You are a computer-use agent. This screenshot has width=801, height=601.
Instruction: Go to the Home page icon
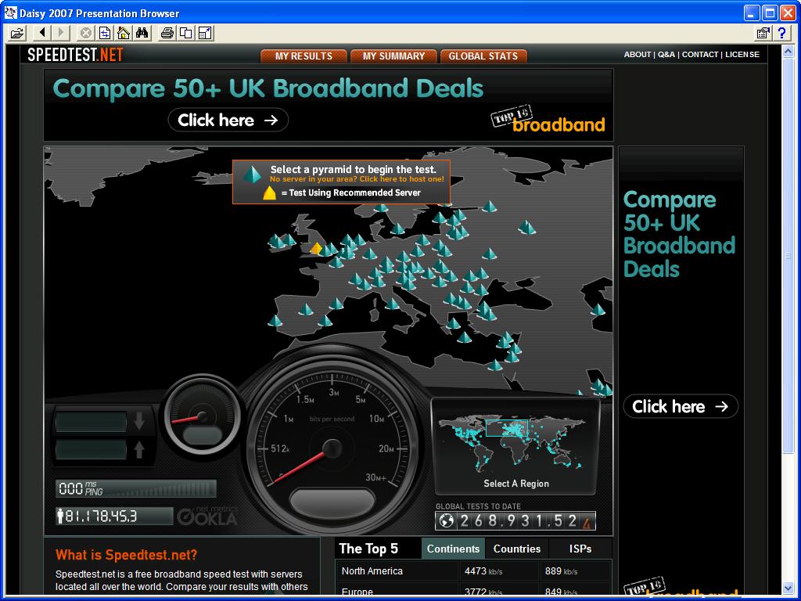point(123,33)
